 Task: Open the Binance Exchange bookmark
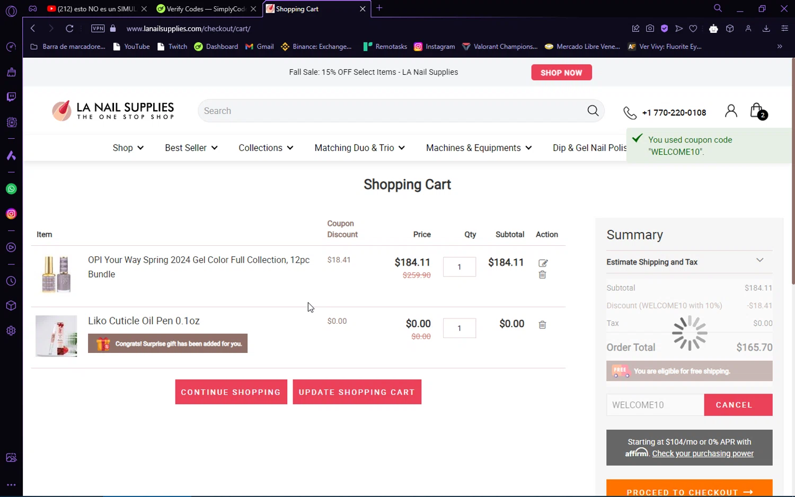[316, 47]
